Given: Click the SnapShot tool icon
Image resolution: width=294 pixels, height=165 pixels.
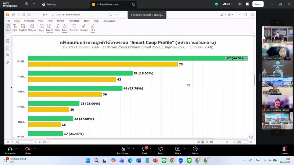Looking at the screenshot, I should [23, 27].
